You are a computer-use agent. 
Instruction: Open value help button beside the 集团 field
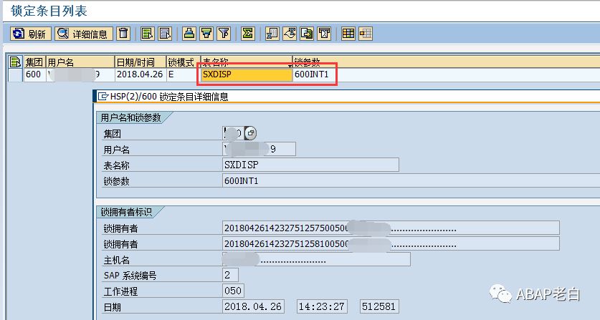point(251,133)
